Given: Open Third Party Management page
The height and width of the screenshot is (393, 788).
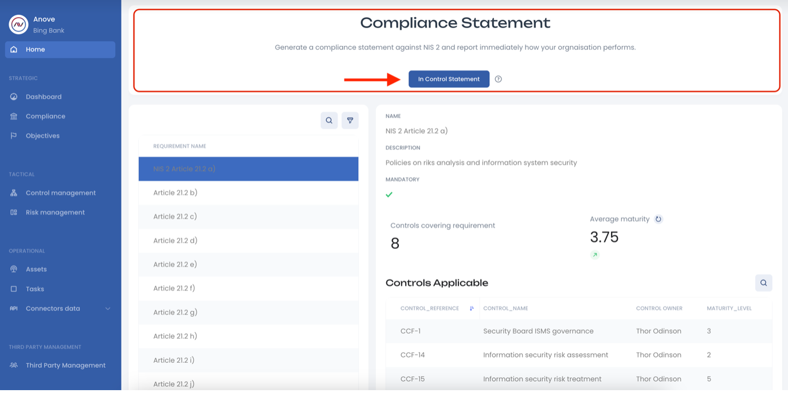Looking at the screenshot, I should point(65,365).
